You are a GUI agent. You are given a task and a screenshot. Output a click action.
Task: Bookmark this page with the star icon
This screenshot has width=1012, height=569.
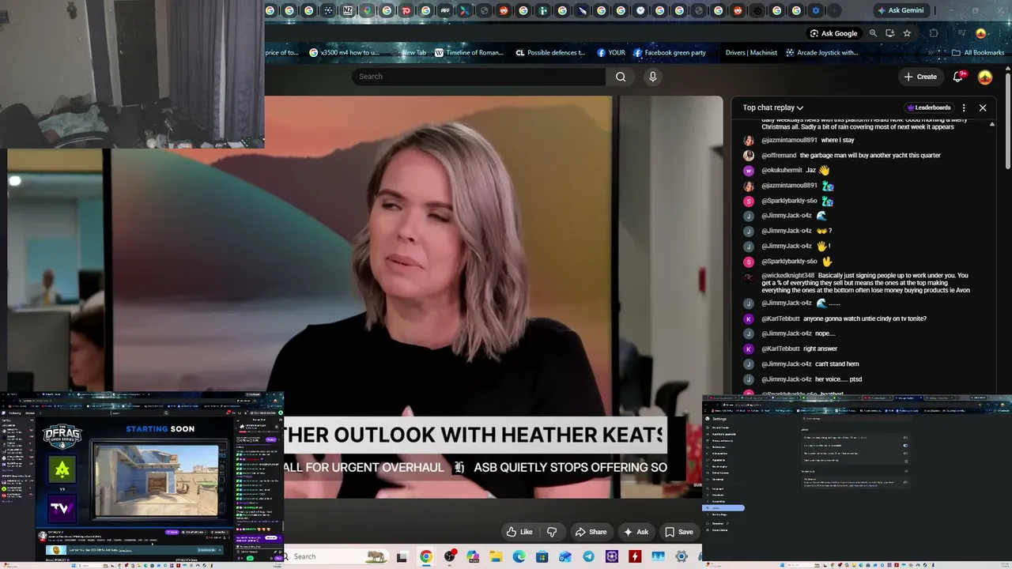[907, 33]
